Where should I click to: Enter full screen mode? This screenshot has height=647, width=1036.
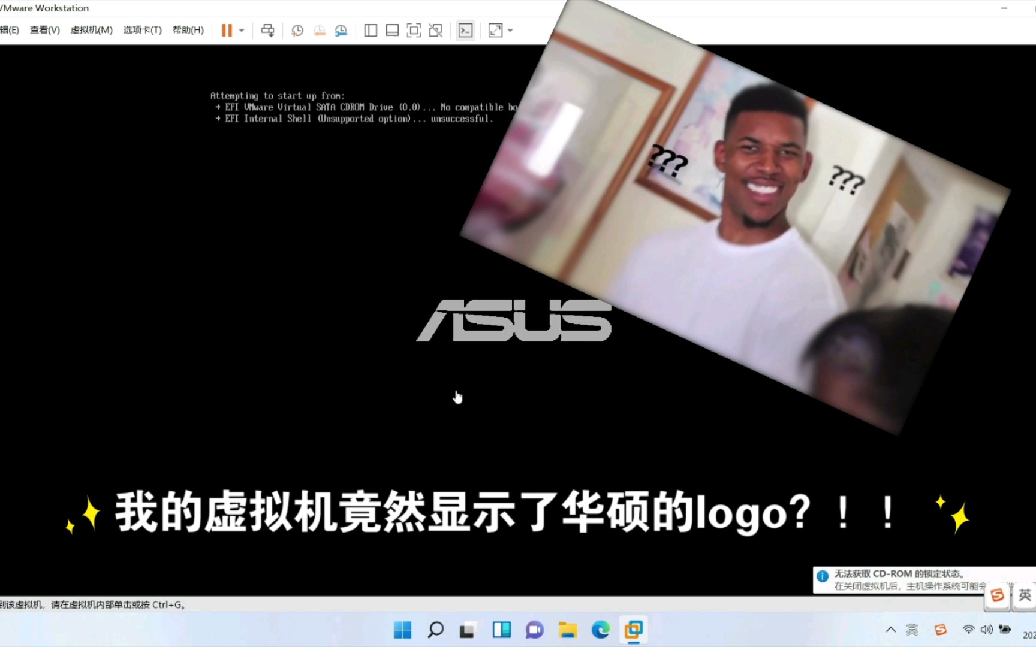click(414, 31)
